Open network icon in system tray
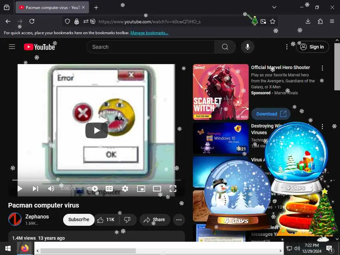 coord(289,248)
